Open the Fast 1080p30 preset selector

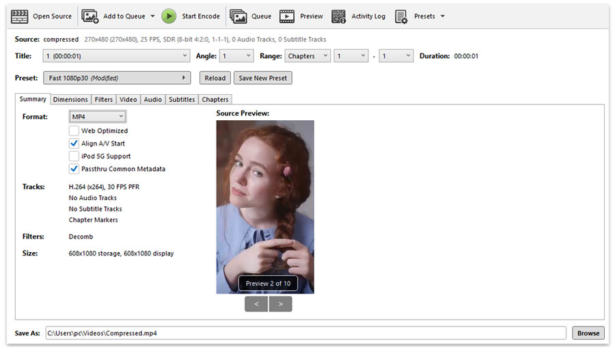(117, 78)
